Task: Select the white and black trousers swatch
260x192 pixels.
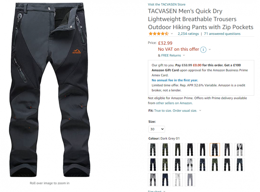Action: click(x=240, y=150)
